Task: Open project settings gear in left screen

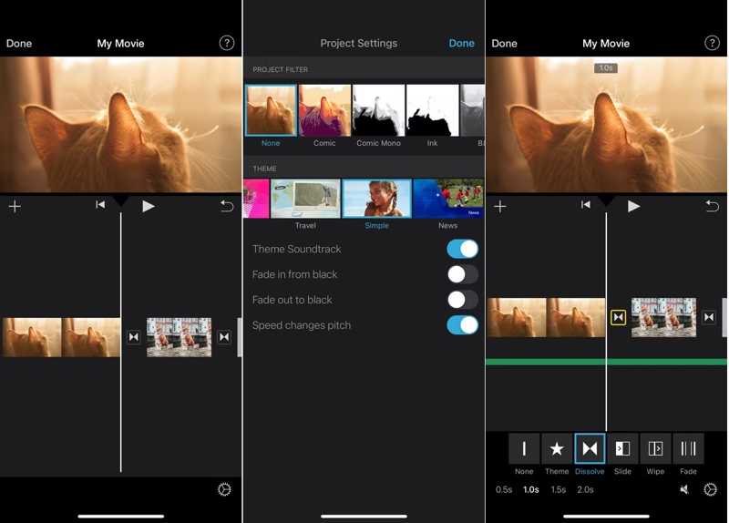Action: (x=224, y=489)
